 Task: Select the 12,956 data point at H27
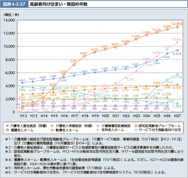177,27
